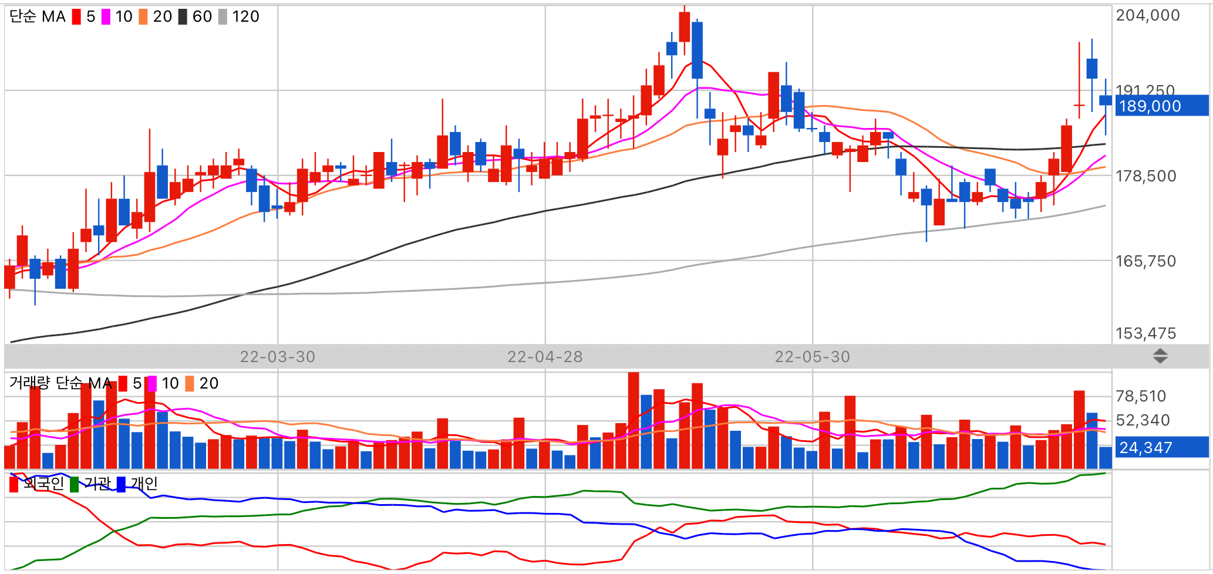Viewport: 1213px width, 574px height.
Task: Click the 165,750 price axis label
Action: point(1146,261)
